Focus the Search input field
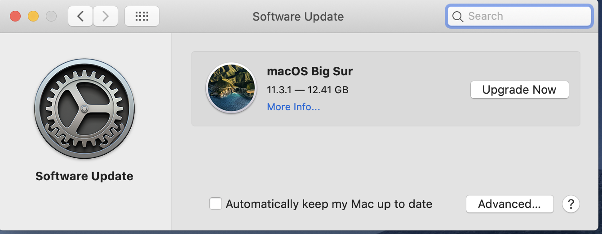The width and height of the screenshot is (602, 234). coord(526,17)
